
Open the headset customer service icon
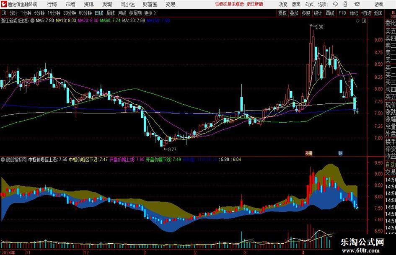[335, 4]
